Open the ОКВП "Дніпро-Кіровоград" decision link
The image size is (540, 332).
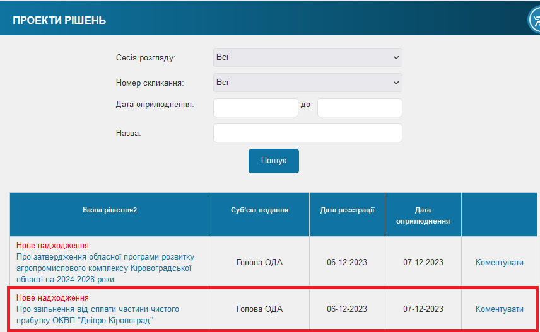98,315
